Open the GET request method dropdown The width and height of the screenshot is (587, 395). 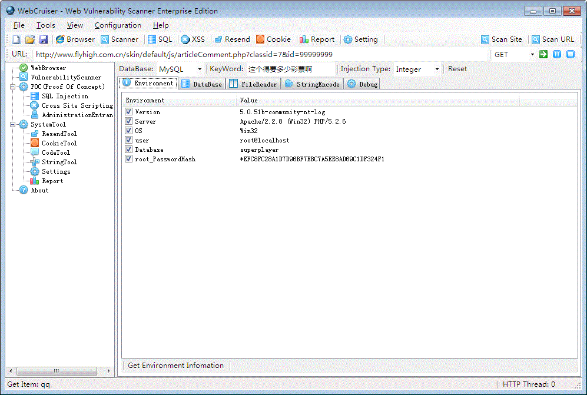(x=532, y=54)
